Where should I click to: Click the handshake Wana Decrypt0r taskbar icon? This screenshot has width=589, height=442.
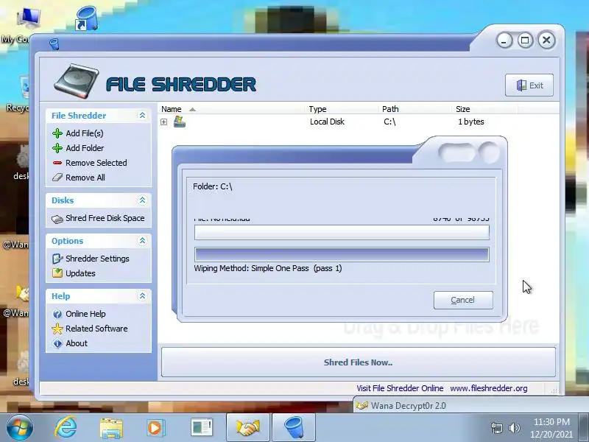[247, 428]
